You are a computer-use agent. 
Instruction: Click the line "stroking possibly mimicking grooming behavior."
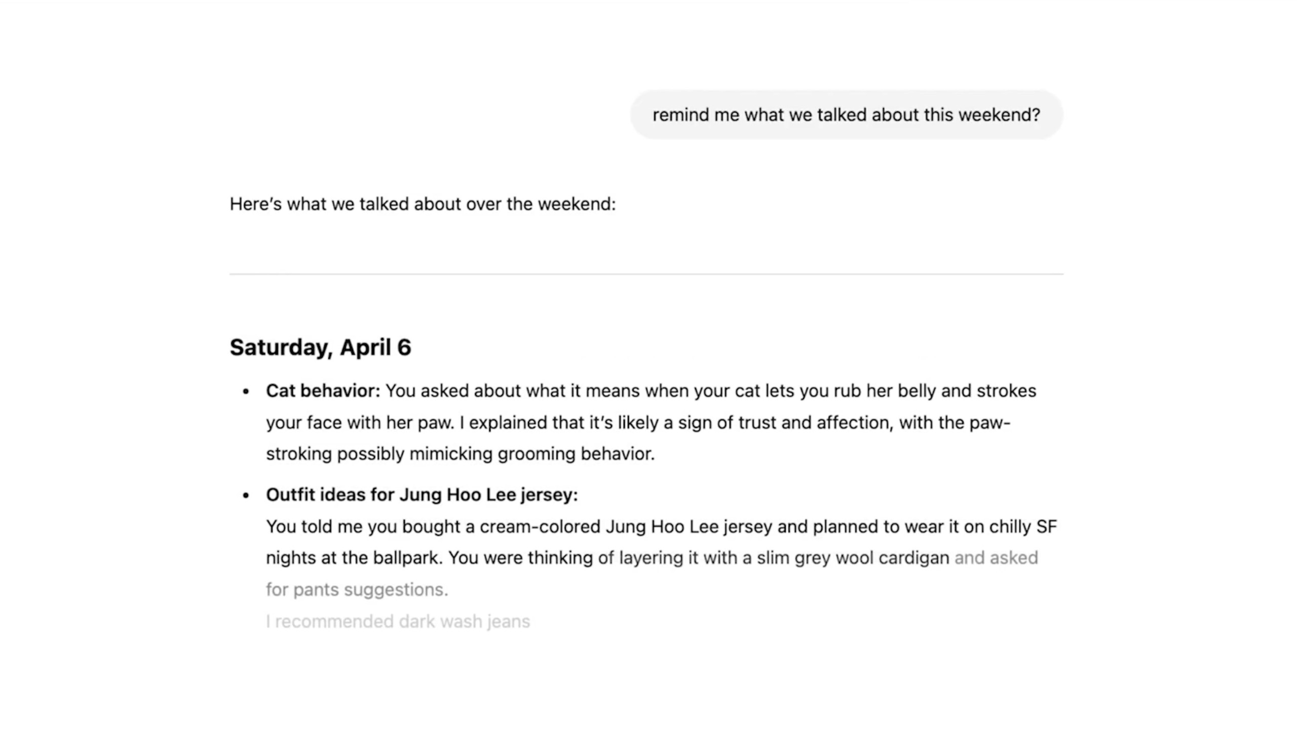(x=460, y=454)
